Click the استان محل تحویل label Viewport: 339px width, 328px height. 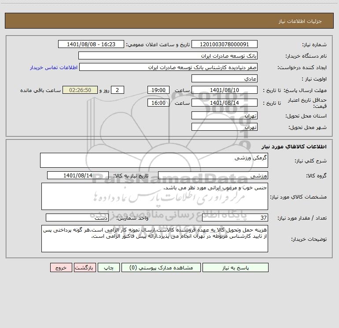pyautogui.click(x=306, y=116)
